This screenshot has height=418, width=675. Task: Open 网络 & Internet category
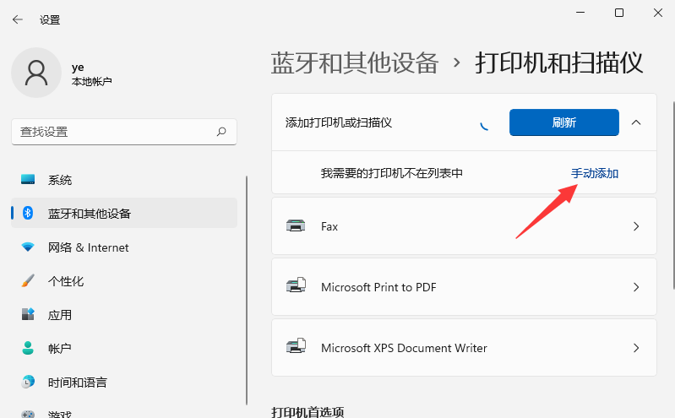pyautogui.click(x=124, y=247)
